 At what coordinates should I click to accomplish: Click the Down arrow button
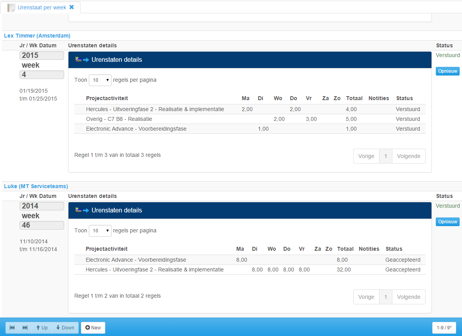click(x=65, y=328)
